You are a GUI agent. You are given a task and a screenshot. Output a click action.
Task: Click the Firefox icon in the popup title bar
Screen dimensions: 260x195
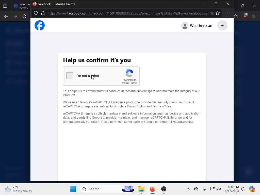(x=35, y=4)
